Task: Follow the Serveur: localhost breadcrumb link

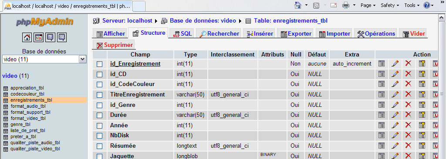Action: tap(127, 21)
